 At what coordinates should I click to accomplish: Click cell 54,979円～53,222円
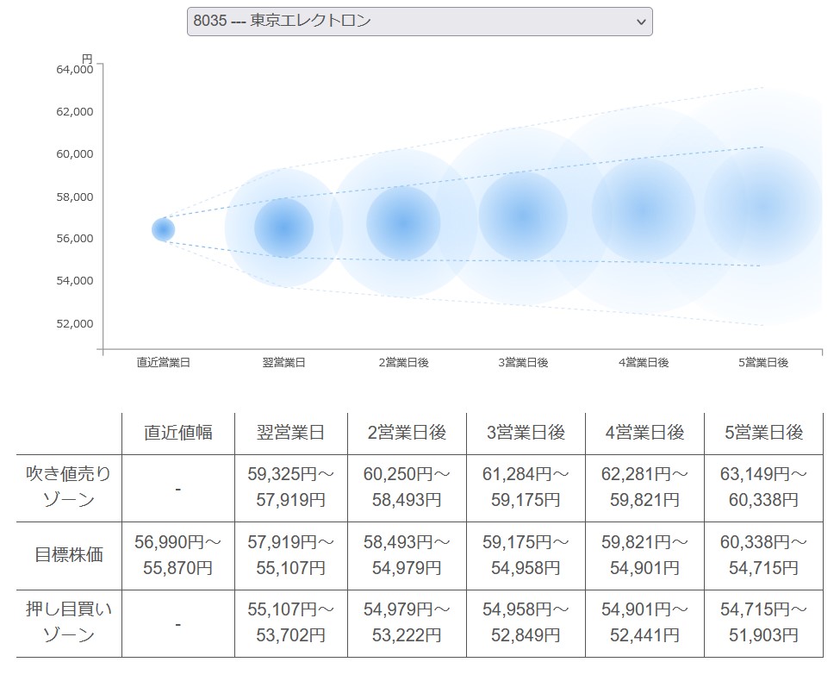[408, 622]
